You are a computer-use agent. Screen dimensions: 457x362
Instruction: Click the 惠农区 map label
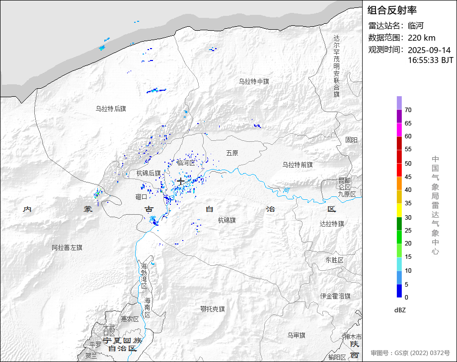(130, 319)
